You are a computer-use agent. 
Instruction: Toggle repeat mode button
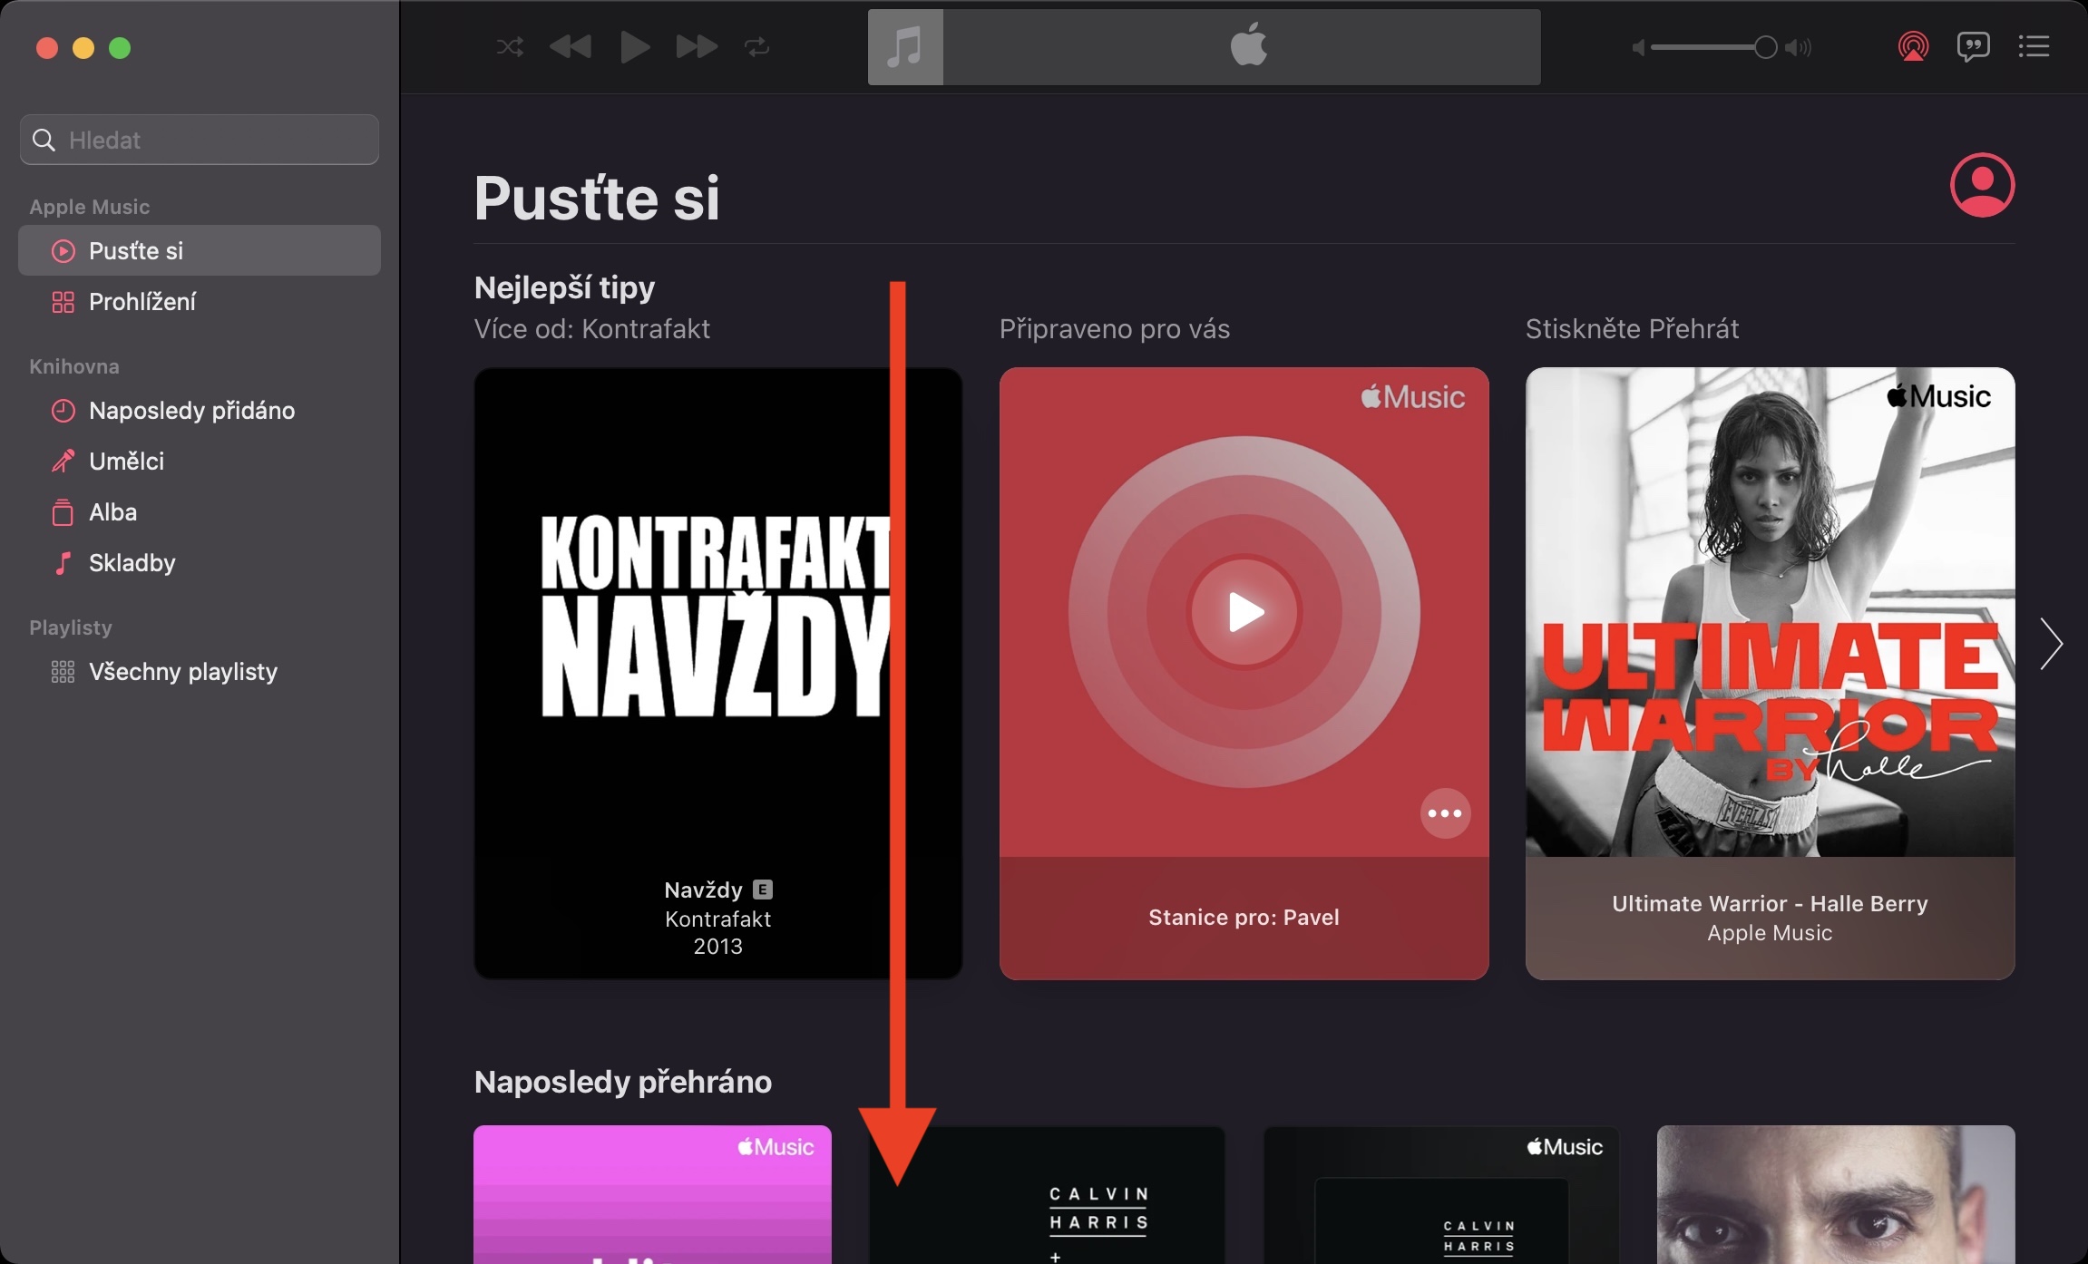756,46
